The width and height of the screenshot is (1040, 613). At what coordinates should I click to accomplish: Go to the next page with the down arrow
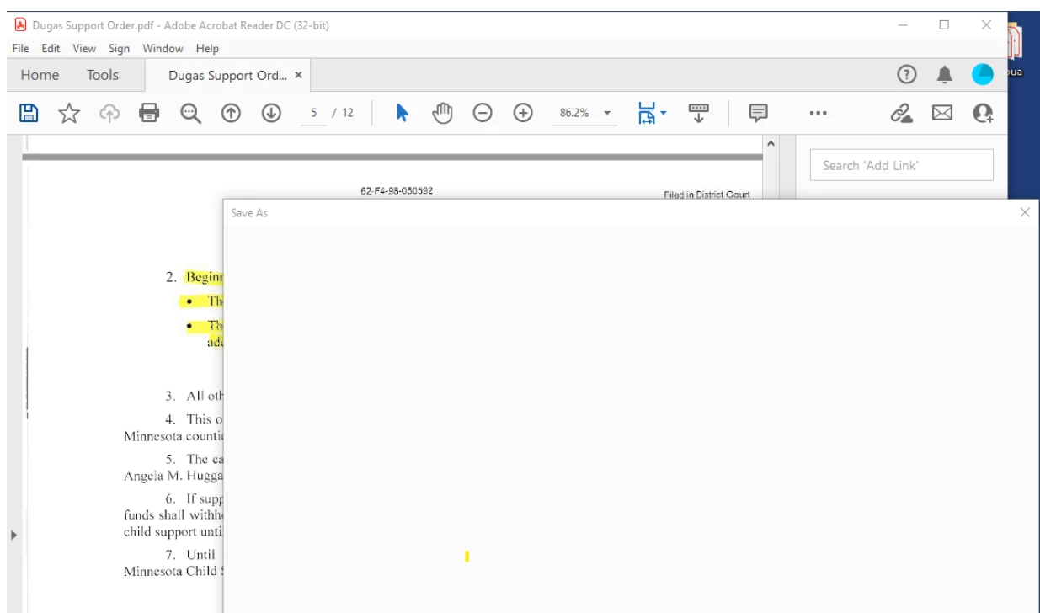pos(271,112)
